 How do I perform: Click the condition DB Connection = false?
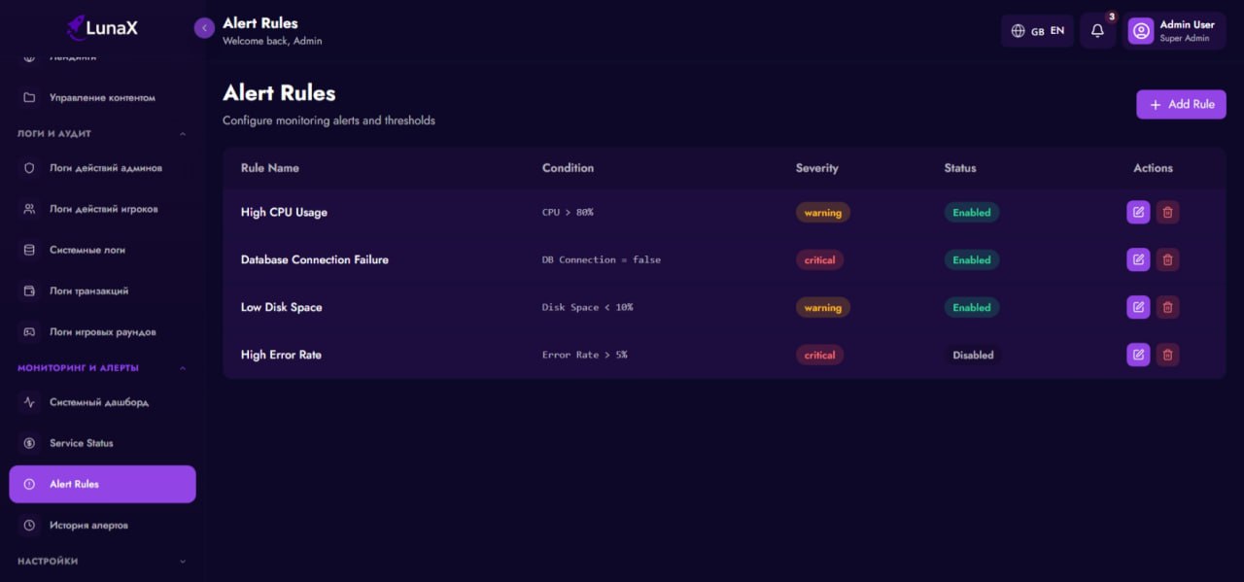click(602, 259)
